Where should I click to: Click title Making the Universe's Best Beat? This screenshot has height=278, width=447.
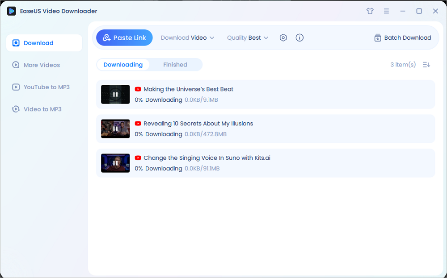[x=188, y=89]
